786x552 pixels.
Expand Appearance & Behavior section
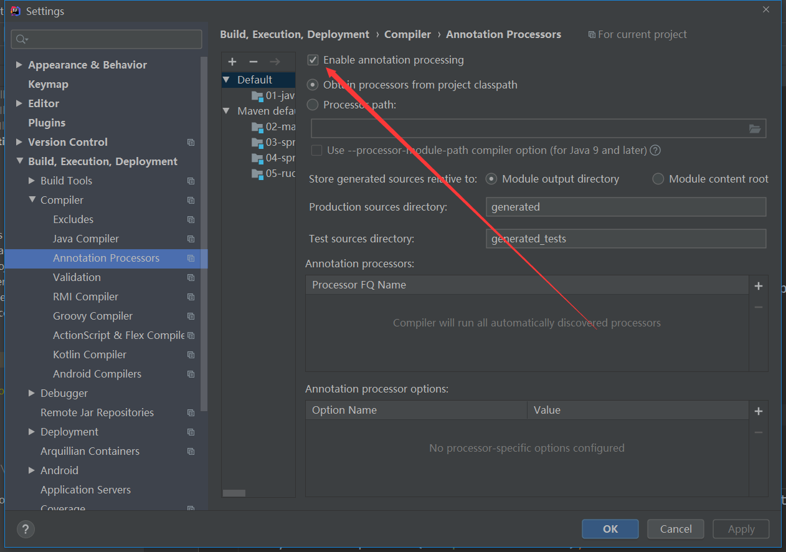[x=19, y=65]
